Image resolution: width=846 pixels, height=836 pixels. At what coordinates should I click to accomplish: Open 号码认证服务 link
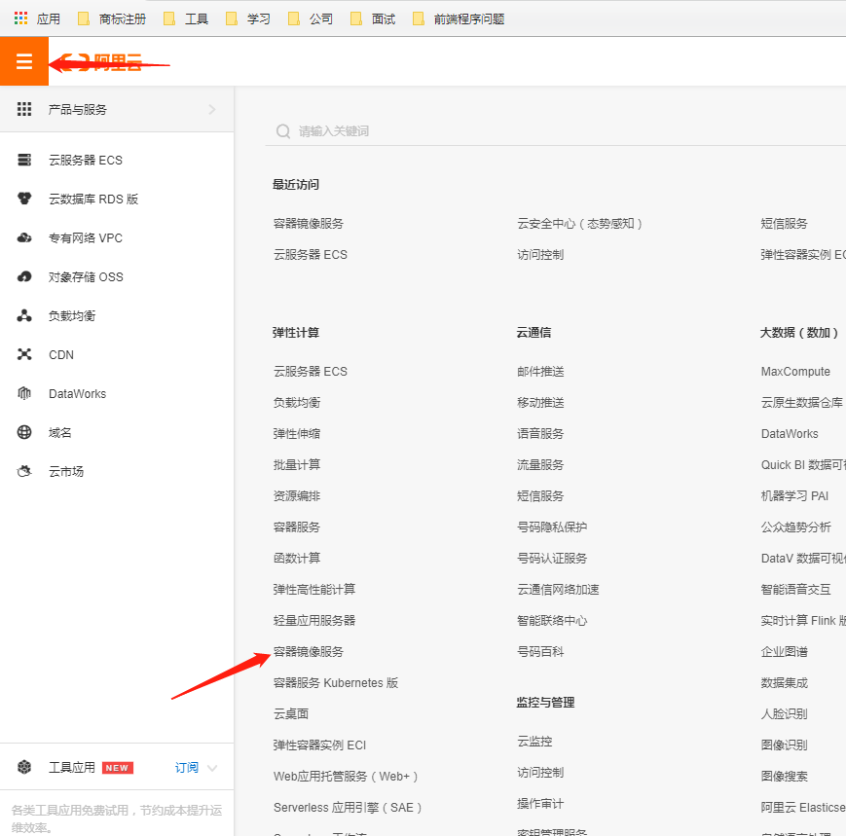click(552, 559)
